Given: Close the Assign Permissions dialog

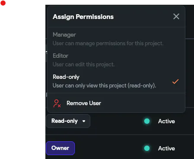Looking at the screenshot, I should click(x=176, y=16).
